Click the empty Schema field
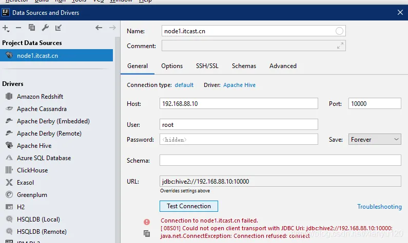 point(280,160)
